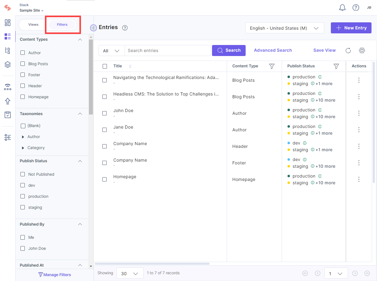Viewport: 377px width, 281px height.
Task: Check the Published By Me filter
Action: (23, 237)
